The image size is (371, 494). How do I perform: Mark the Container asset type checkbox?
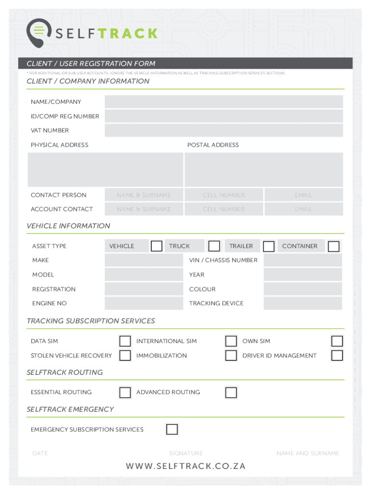(333, 246)
